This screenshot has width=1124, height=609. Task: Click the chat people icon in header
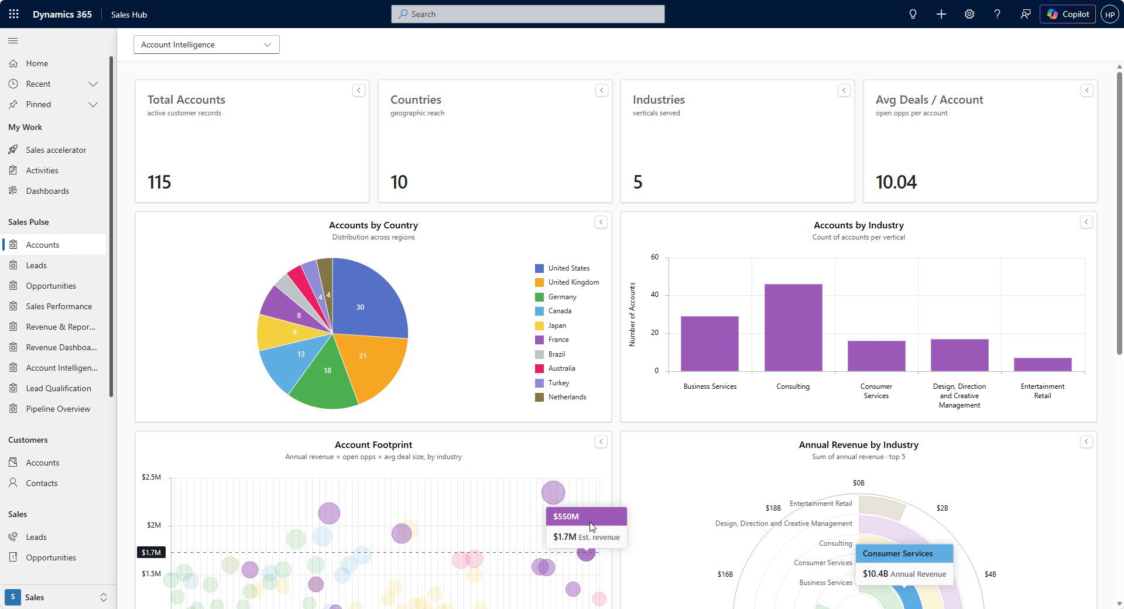(1026, 14)
